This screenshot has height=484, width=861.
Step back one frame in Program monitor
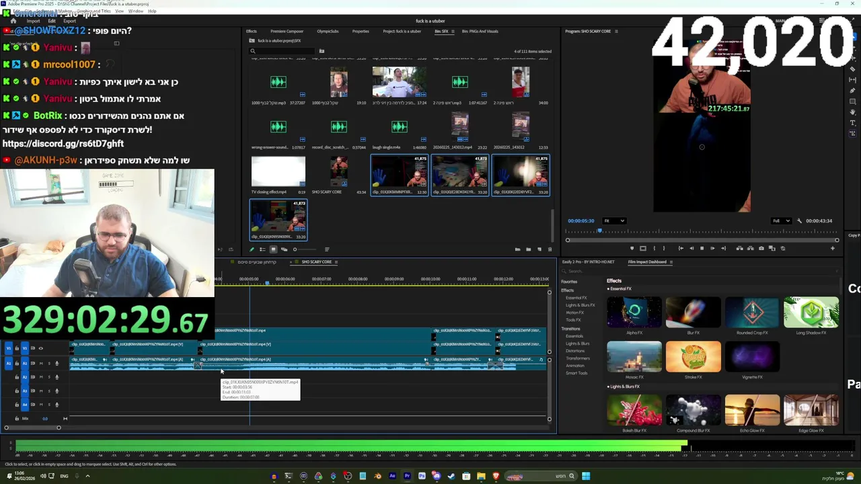[691, 248]
